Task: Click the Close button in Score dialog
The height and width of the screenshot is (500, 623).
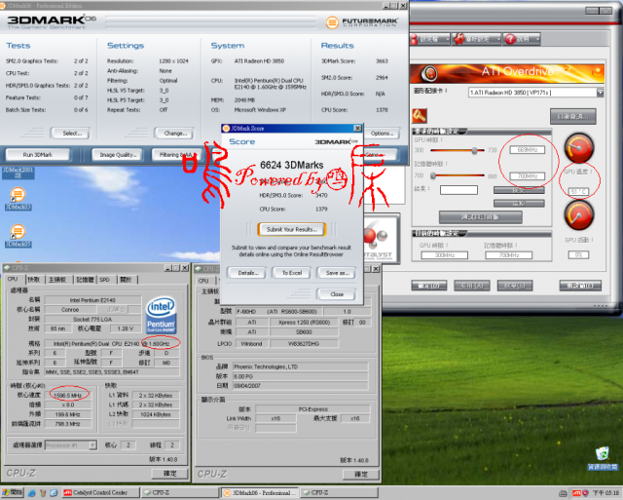Action: coord(337,294)
